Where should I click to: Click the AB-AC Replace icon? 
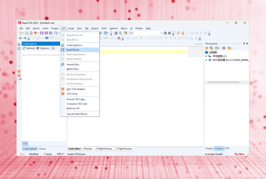pyautogui.click(x=120, y=33)
